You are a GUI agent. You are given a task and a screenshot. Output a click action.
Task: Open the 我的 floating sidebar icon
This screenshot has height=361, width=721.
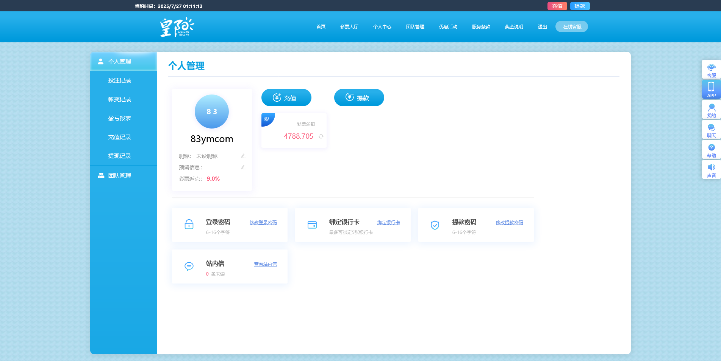coord(711,110)
